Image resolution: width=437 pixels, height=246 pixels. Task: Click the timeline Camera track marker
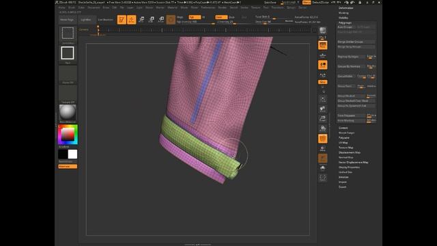[x=98, y=30]
